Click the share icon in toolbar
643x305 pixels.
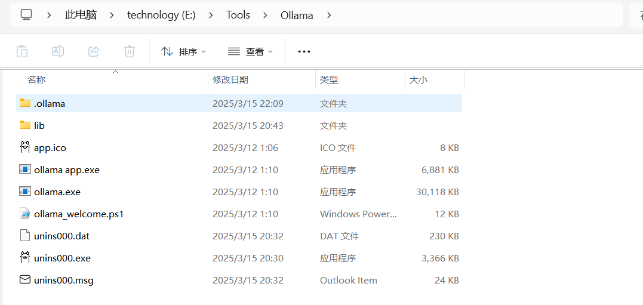[x=94, y=51]
